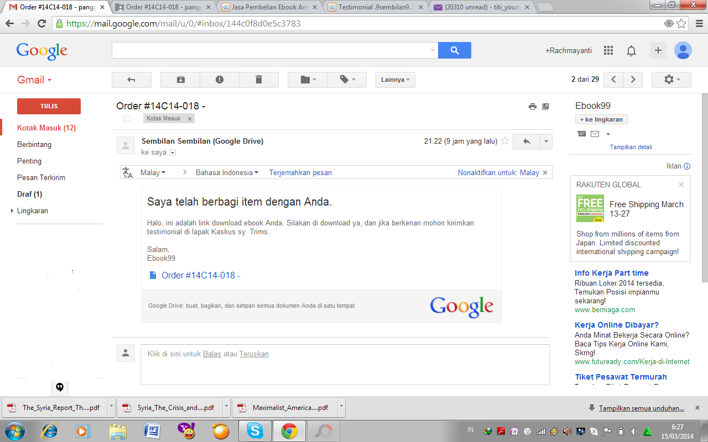Image resolution: width=708 pixels, height=442 pixels.
Task: Toggle the importance marker beside the subject
Action: point(127,119)
